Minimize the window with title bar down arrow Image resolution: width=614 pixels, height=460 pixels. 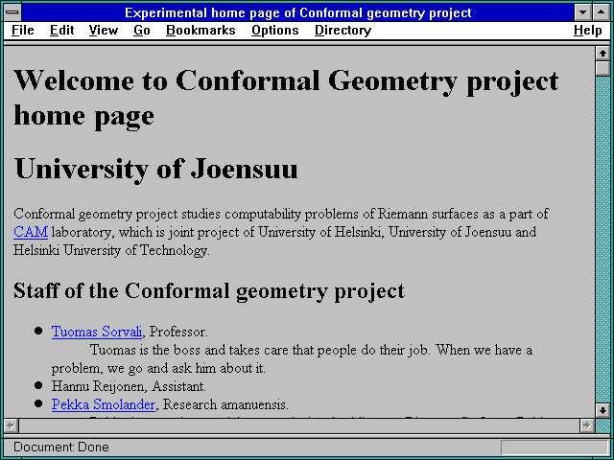582,12
